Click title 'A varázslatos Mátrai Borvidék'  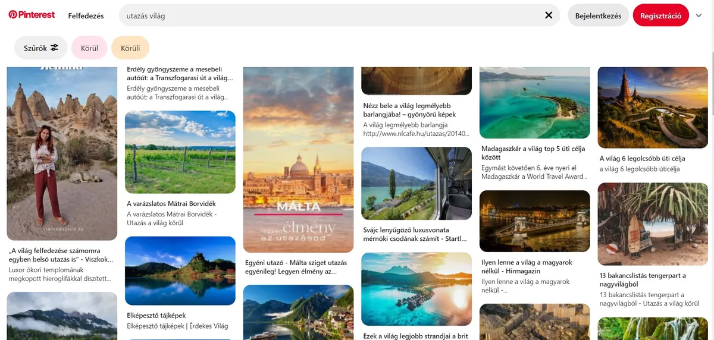tap(173, 204)
